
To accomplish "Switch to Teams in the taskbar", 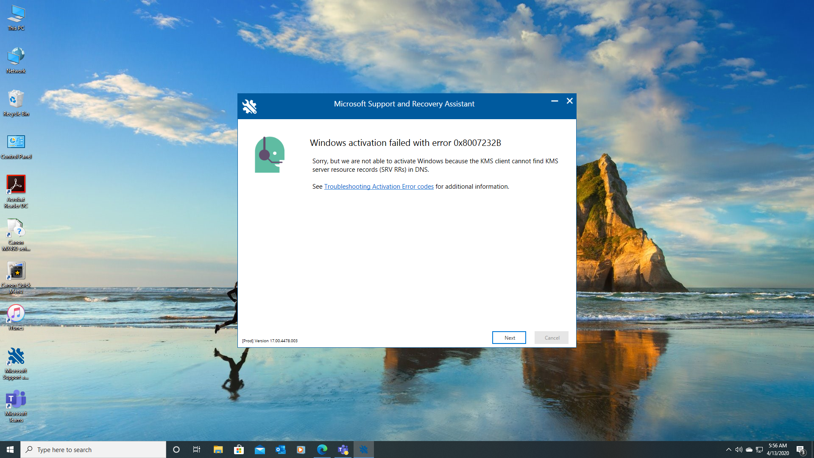I will 343,450.
